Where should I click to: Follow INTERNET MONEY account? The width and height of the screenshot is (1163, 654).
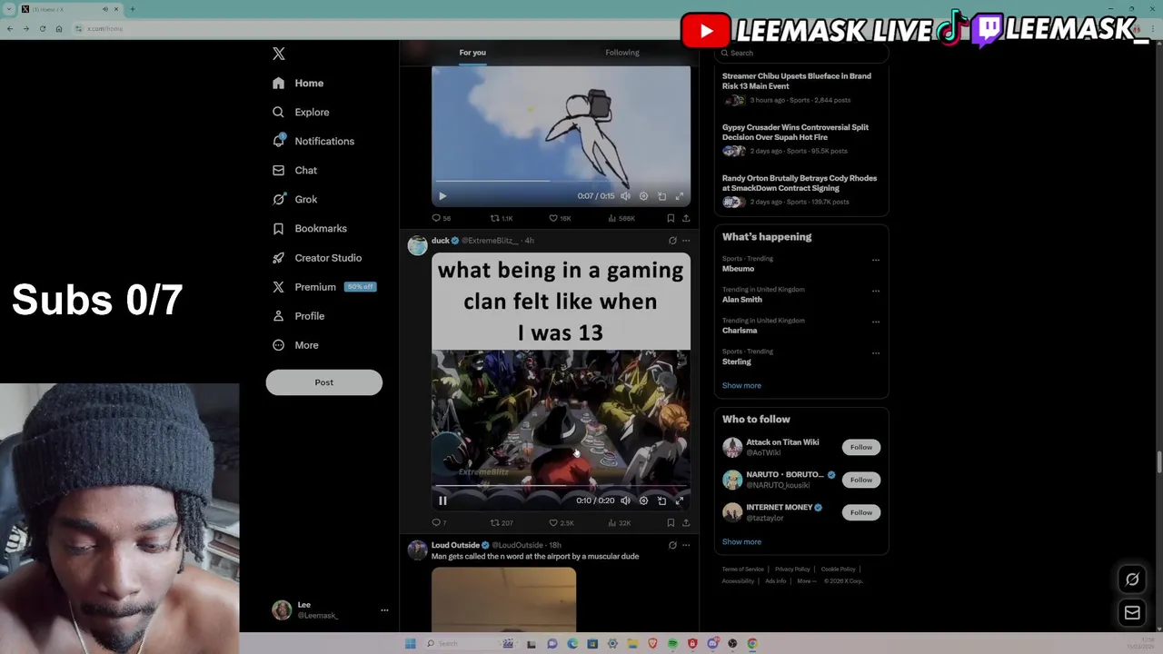coord(861,512)
